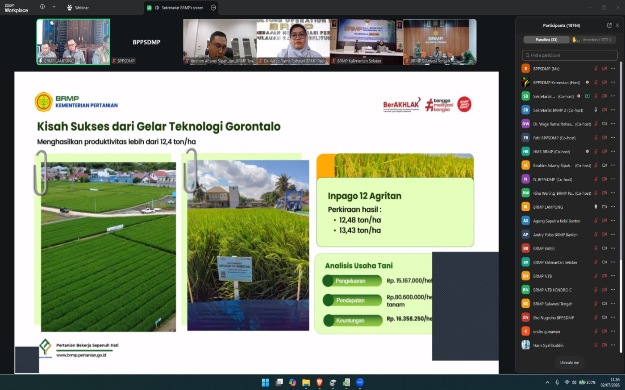Click more options for Sekretariat BRMP 2
The width and height of the screenshot is (625, 390).
point(613,110)
